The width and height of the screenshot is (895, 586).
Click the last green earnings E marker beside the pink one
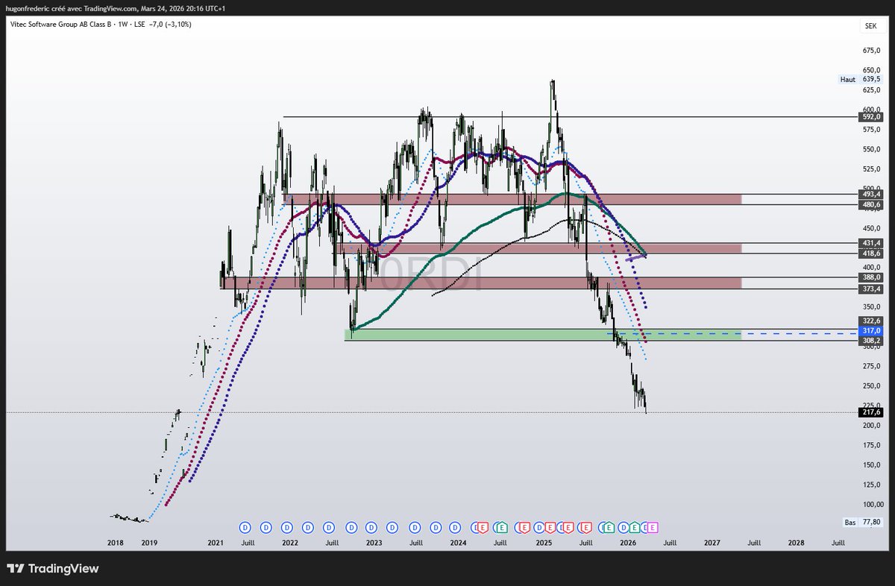[634, 527]
